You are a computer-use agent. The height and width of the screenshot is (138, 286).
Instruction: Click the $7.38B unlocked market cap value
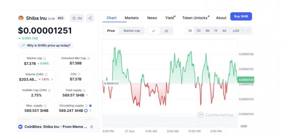(75, 63)
